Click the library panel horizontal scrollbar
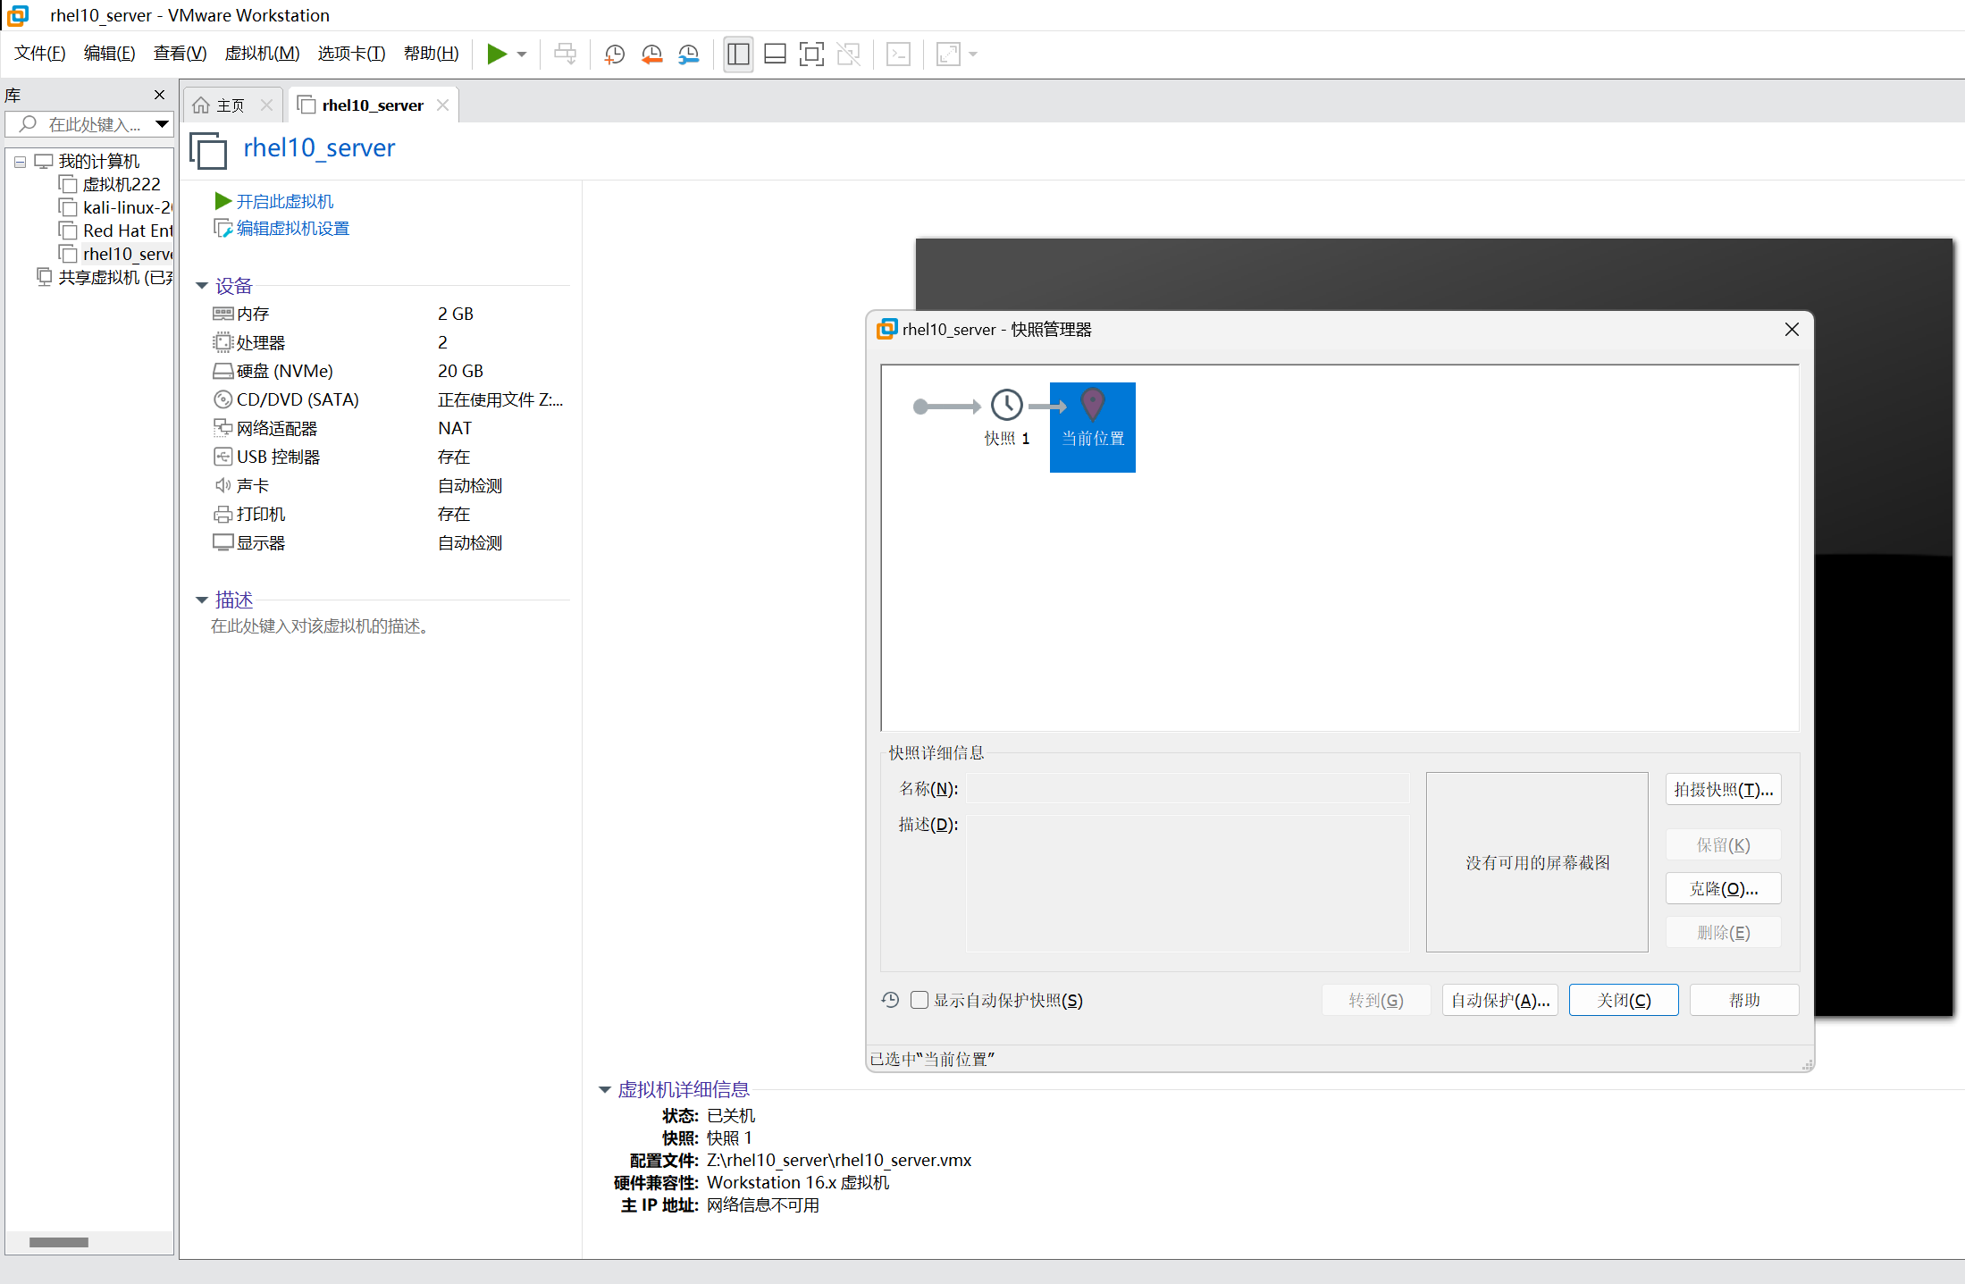 (59, 1242)
